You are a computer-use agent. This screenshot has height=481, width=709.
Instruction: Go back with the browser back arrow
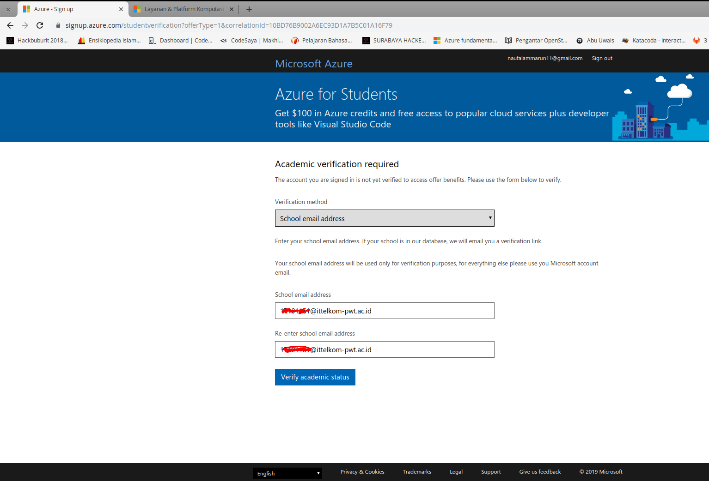pos(10,25)
